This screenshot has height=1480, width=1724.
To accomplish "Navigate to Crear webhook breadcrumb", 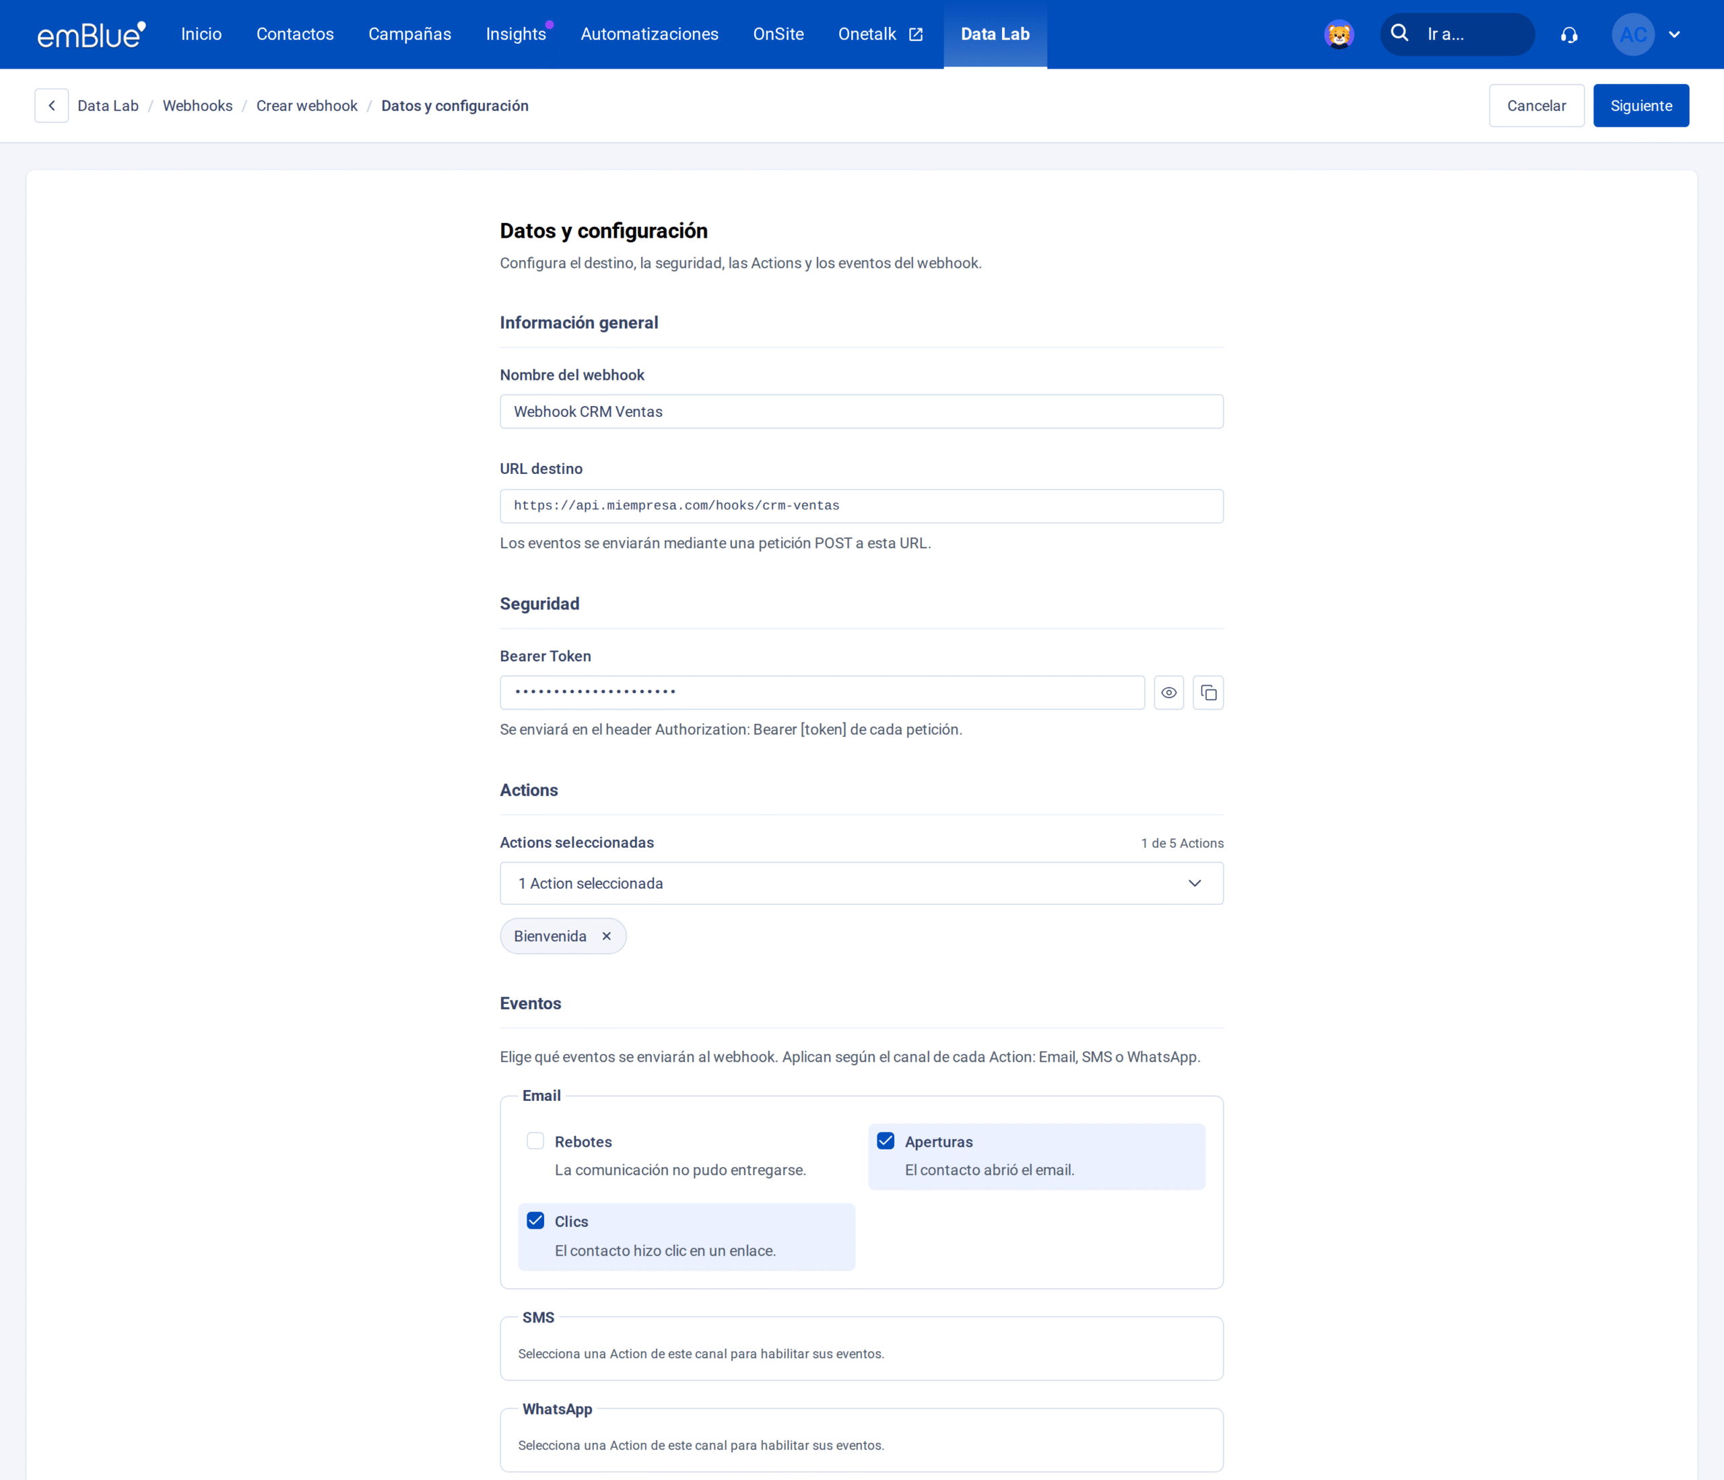I will [x=307, y=106].
